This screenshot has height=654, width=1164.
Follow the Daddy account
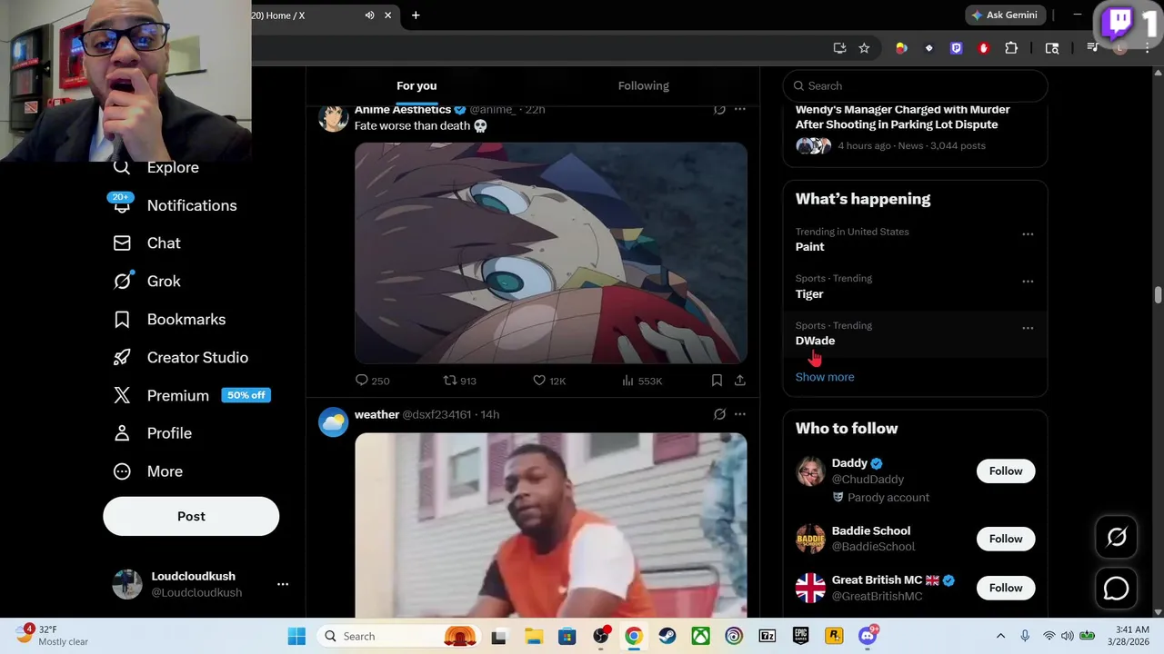tap(1006, 471)
